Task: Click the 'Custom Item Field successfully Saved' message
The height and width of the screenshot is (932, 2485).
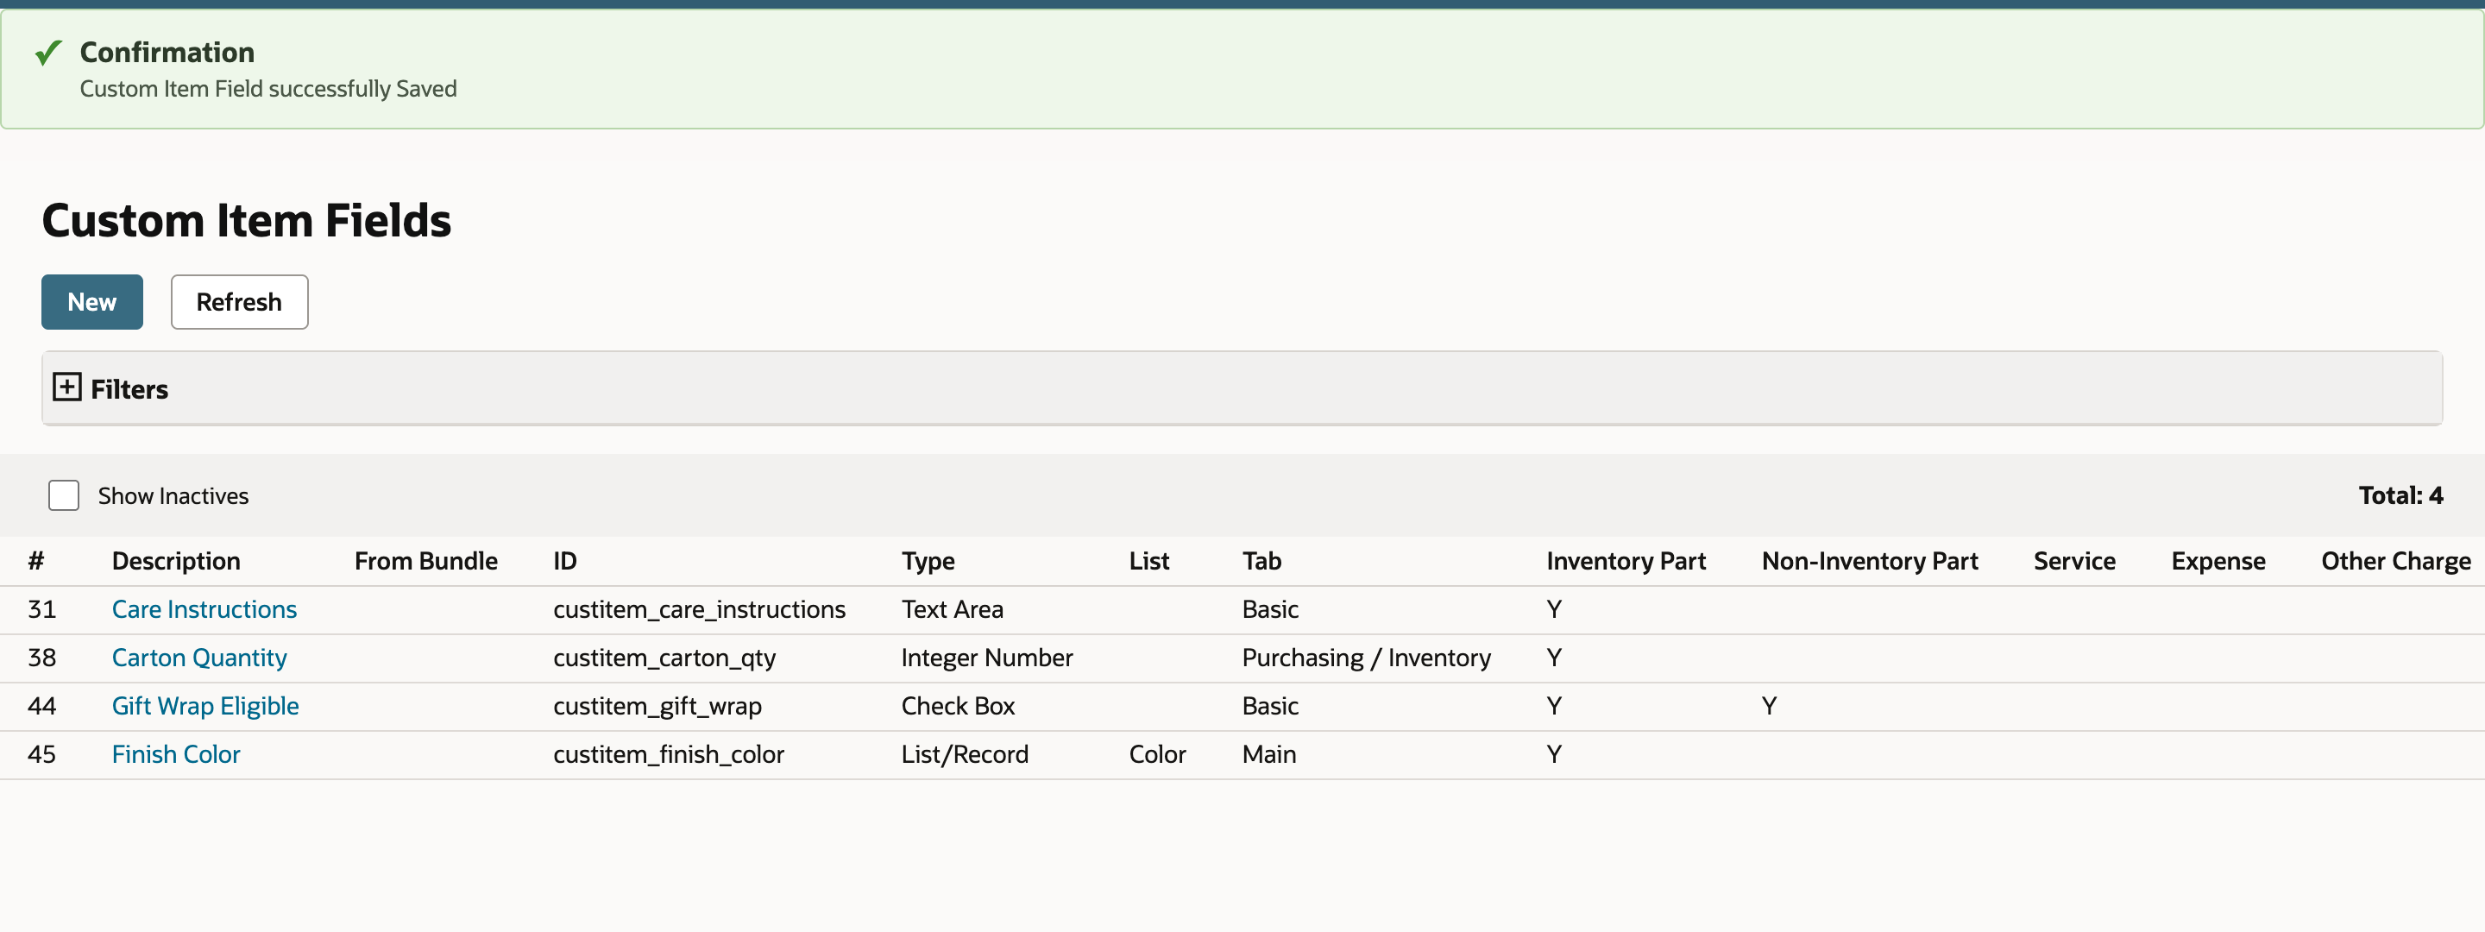Action: (268, 89)
